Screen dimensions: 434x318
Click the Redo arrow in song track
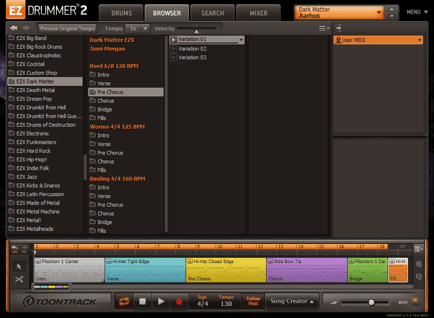pyautogui.click(x=25, y=249)
